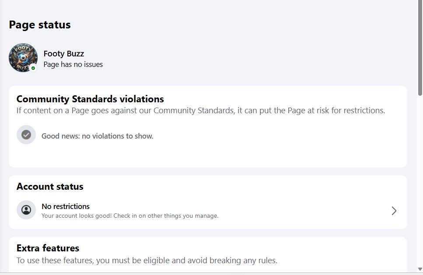
Task: Click the vertical scrollbar thumb
Action: [x=420, y=48]
